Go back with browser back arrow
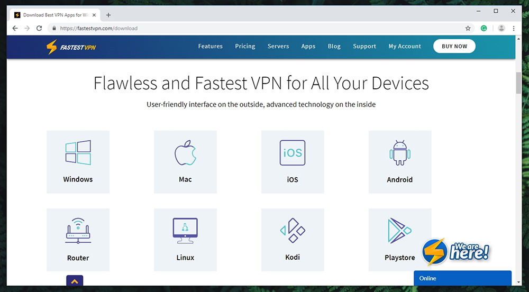This screenshot has height=292, width=529. point(15,29)
